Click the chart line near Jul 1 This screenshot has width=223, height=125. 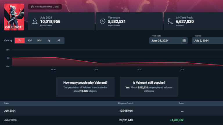point(96,63)
